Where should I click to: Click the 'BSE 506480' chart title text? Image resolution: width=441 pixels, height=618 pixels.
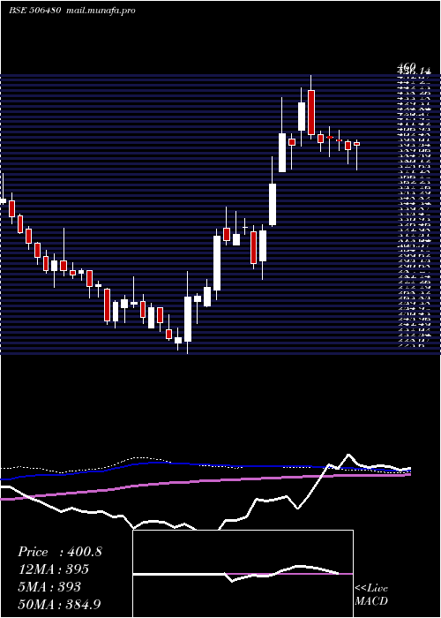click(x=34, y=11)
